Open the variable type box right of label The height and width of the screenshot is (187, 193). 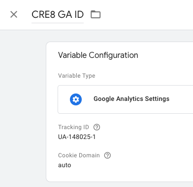click(181, 99)
